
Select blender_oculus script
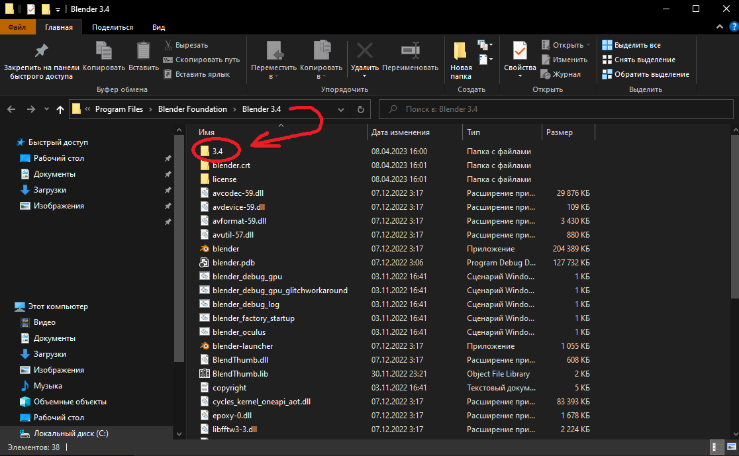coord(239,332)
